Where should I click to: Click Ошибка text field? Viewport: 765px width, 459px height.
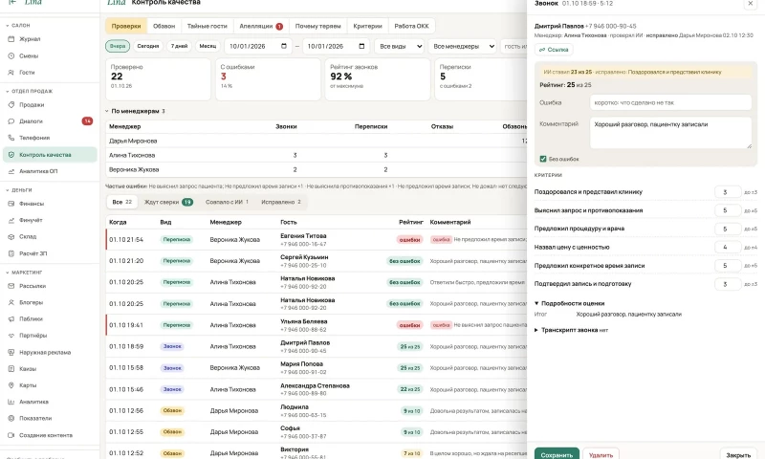[670, 103]
